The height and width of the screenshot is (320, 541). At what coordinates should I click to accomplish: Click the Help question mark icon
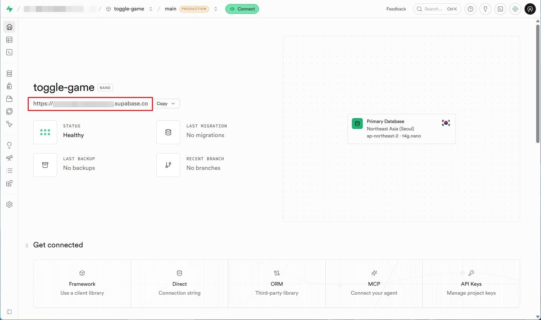point(470,9)
